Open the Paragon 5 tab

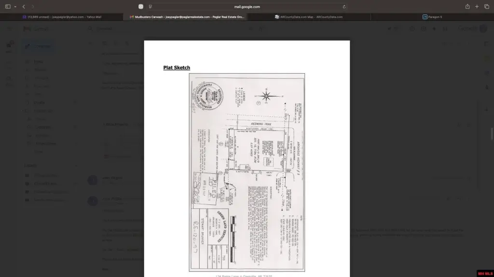point(432,17)
